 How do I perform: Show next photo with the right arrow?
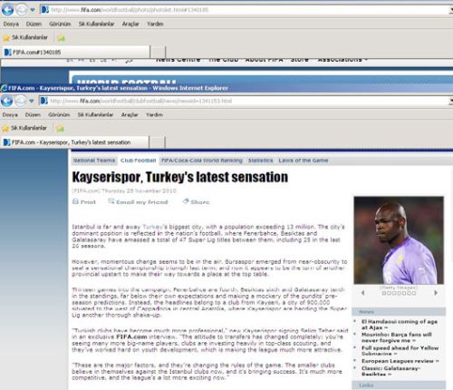436,293
